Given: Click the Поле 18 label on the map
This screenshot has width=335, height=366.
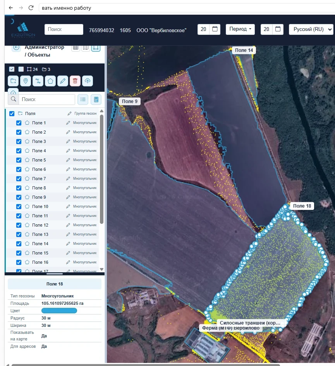Looking at the screenshot, I should click(302, 206).
